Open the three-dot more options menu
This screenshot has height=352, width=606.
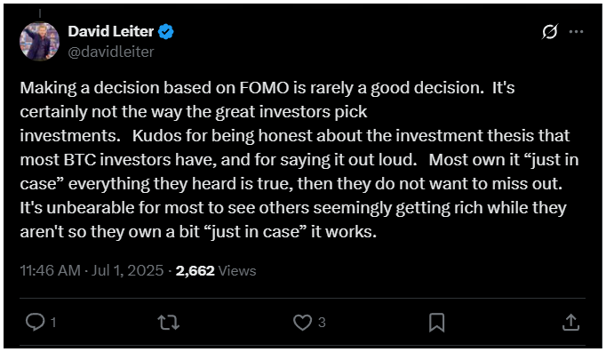[576, 31]
